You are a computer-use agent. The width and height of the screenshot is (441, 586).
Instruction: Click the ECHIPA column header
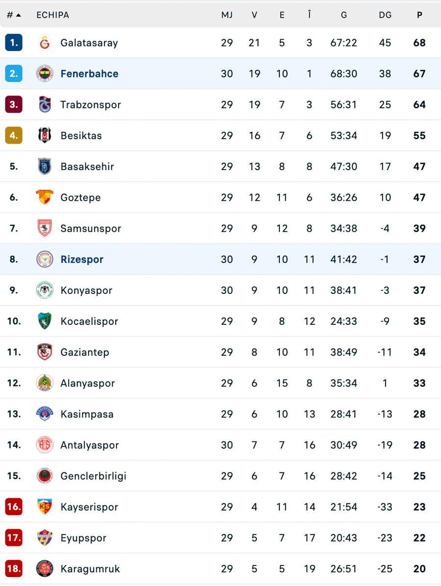pyautogui.click(x=52, y=15)
